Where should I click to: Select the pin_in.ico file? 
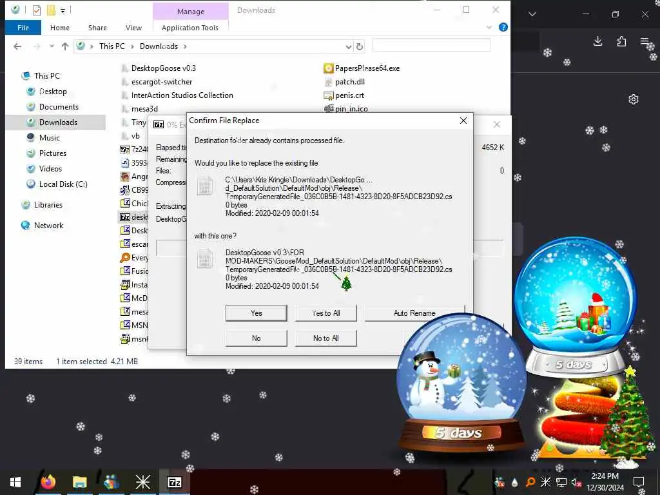point(351,108)
